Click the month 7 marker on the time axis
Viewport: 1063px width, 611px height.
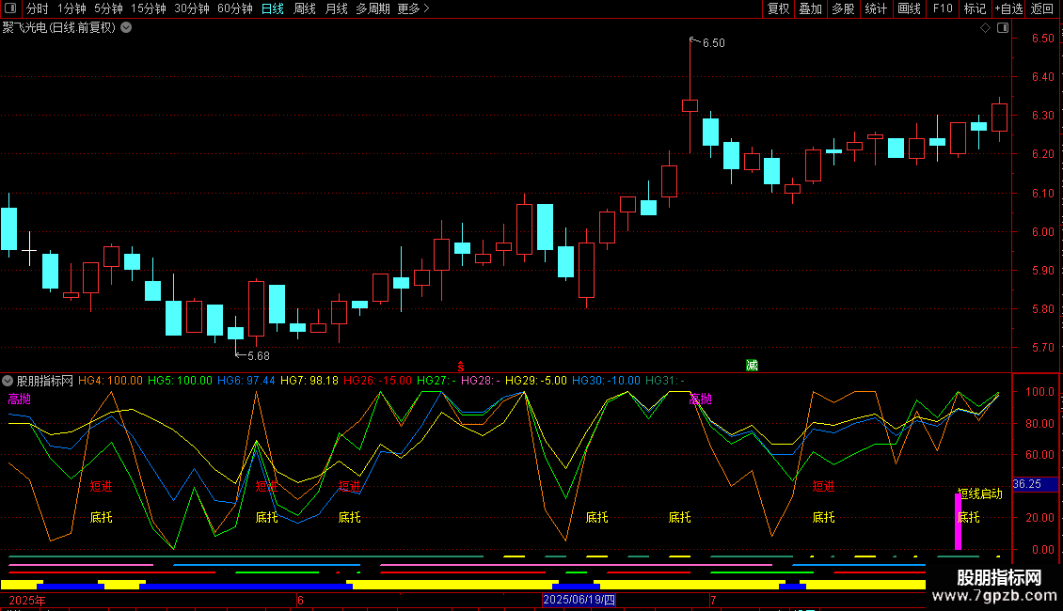713,600
